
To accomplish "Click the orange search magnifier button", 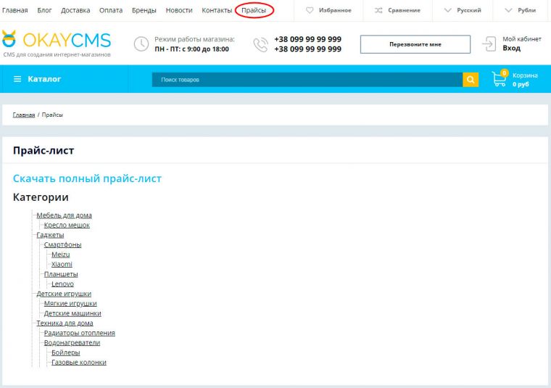I will [471, 79].
